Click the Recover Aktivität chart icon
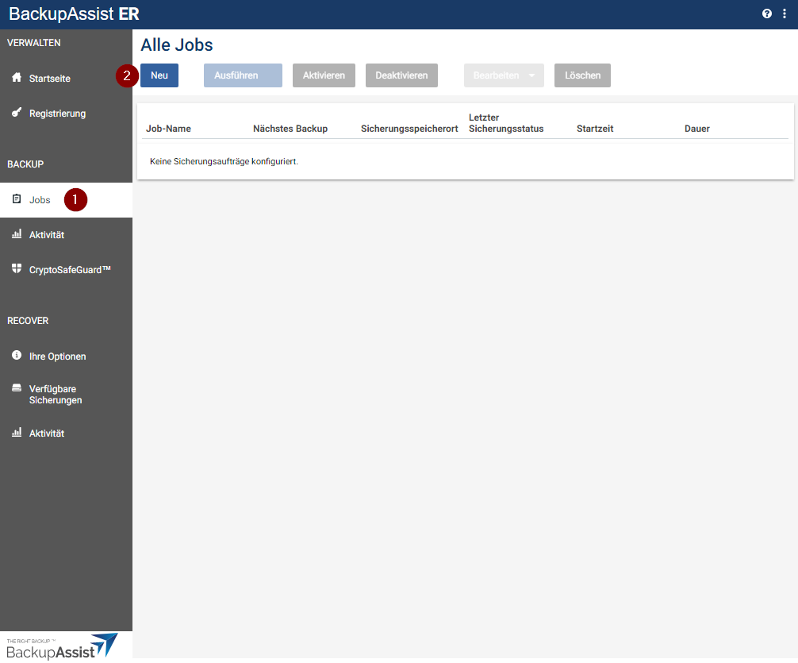This screenshot has width=798, height=663. [x=17, y=433]
